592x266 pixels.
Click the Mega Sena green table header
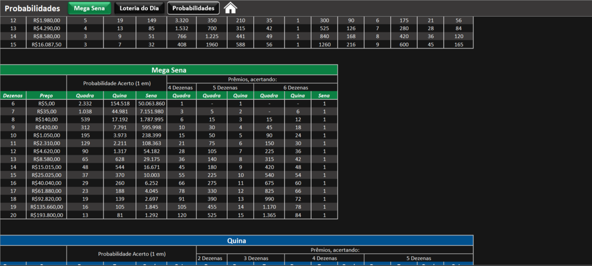[169, 70]
